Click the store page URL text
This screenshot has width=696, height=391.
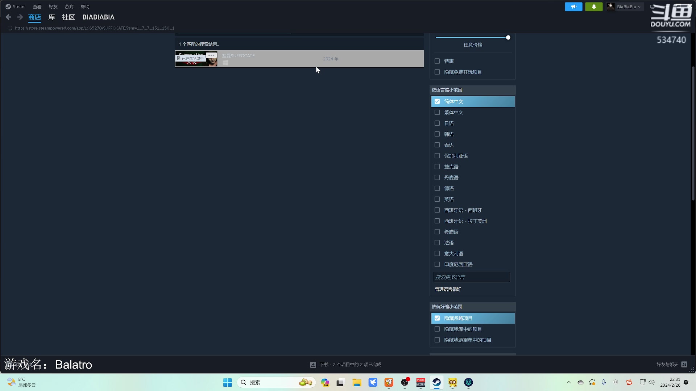(95, 28)
